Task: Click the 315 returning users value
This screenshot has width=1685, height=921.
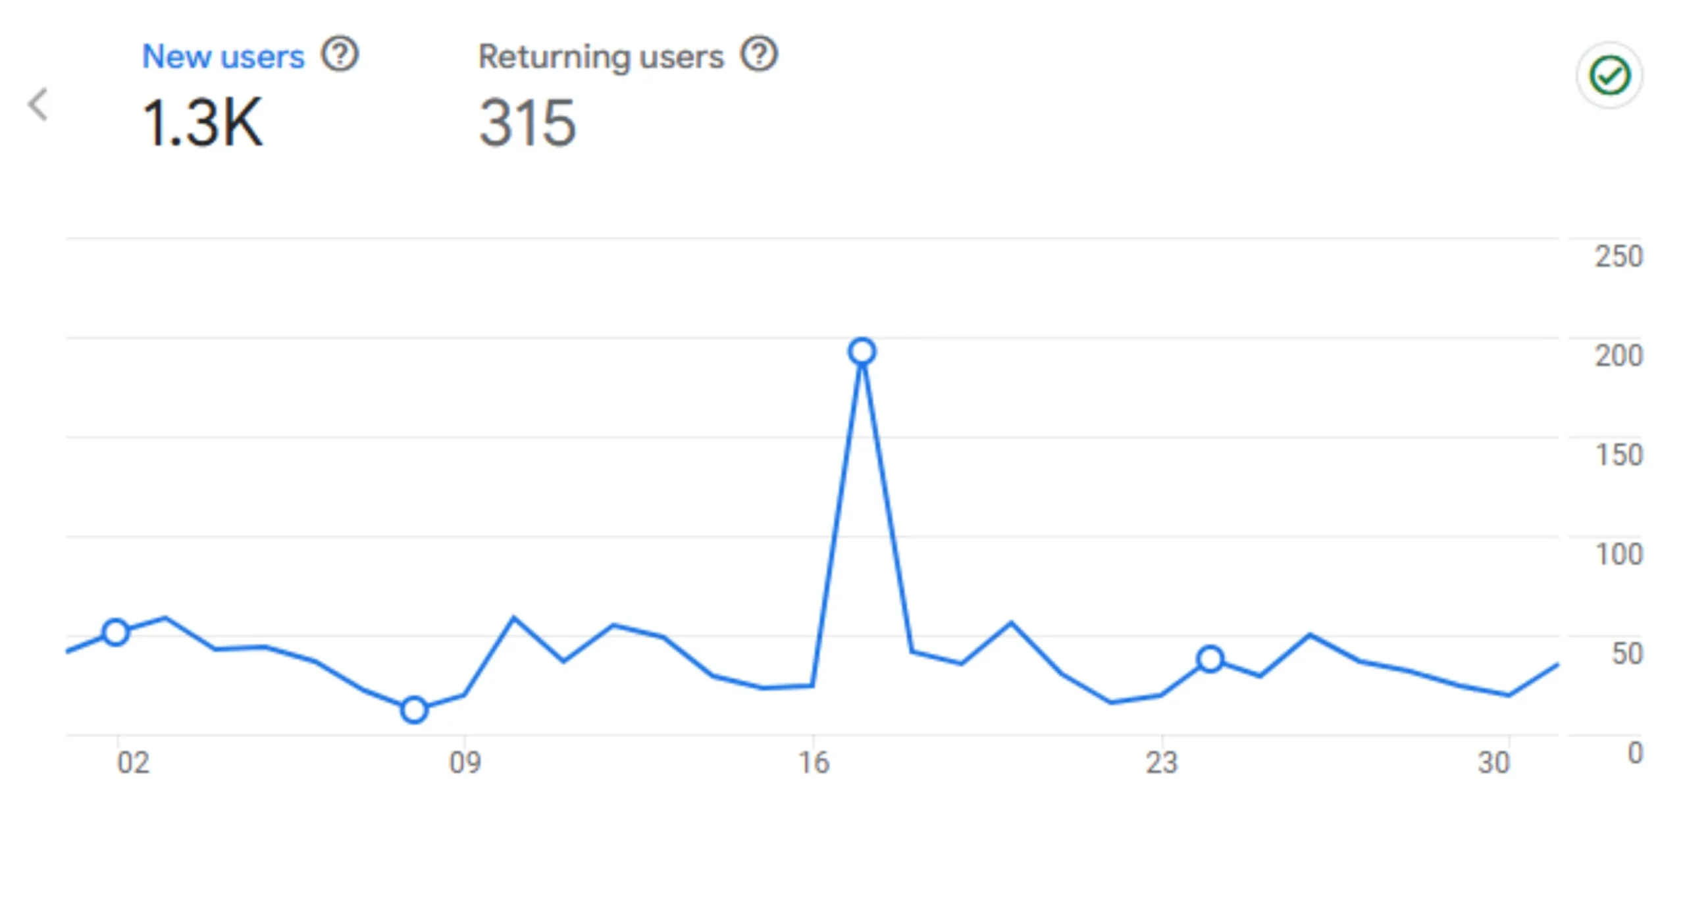Action: (527, 122)
